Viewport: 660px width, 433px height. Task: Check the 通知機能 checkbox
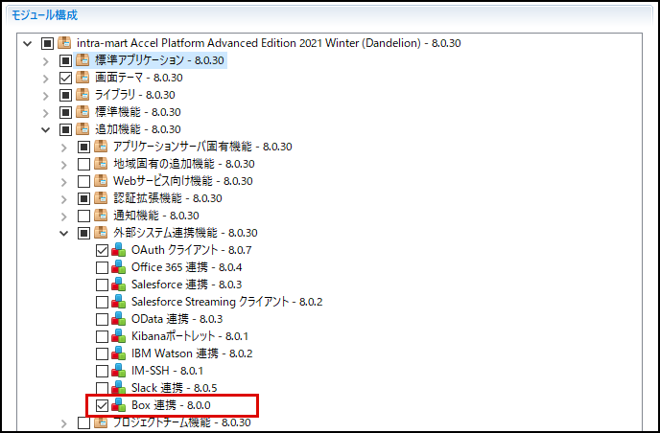(x=83, y=216)
